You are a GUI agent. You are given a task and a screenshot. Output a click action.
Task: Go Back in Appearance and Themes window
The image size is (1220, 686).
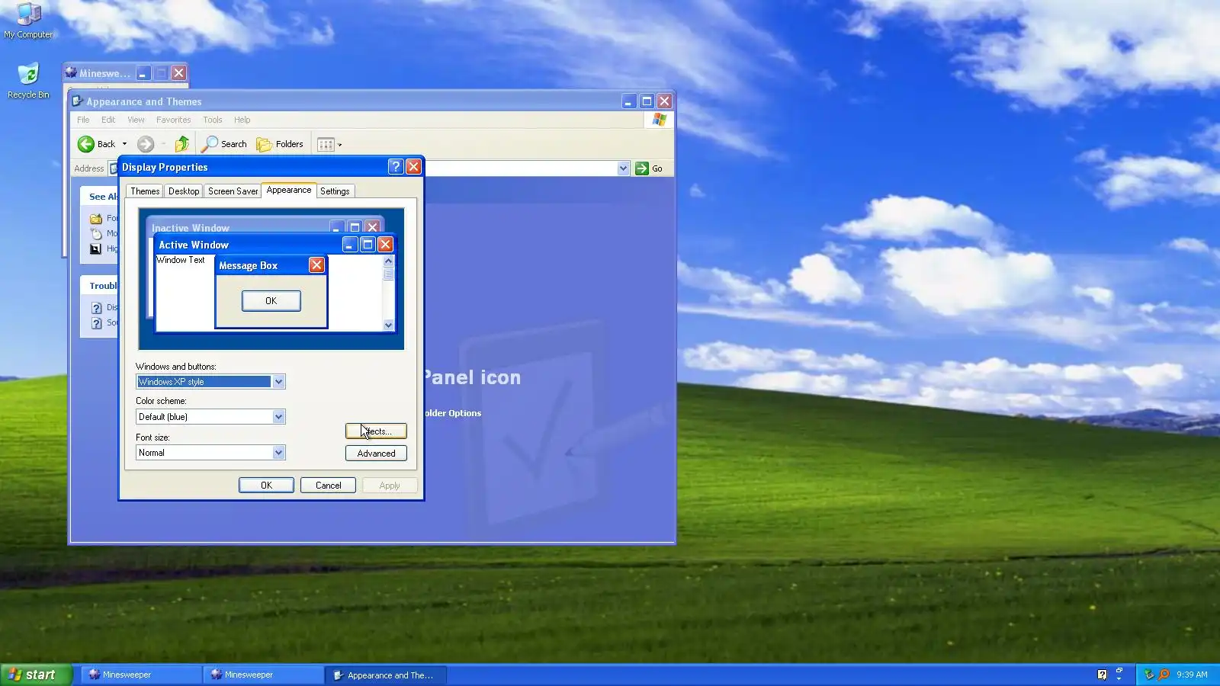(x=97, y=144)
